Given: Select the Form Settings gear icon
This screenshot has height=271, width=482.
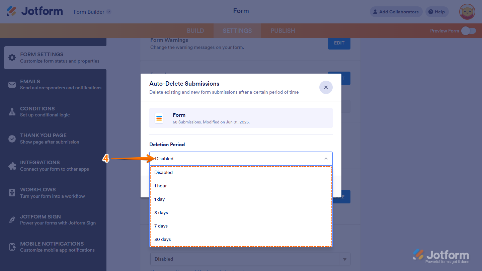Looking at the screenshot, I should tap(12, 58).
